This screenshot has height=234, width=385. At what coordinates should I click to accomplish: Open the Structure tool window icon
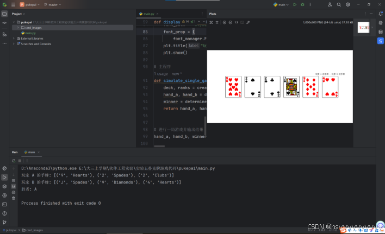pyautogui.click(x=4, y=34)
